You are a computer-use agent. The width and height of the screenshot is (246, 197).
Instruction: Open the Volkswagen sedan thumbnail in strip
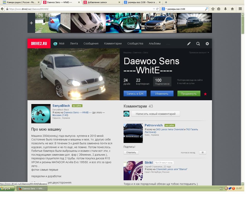159,23
